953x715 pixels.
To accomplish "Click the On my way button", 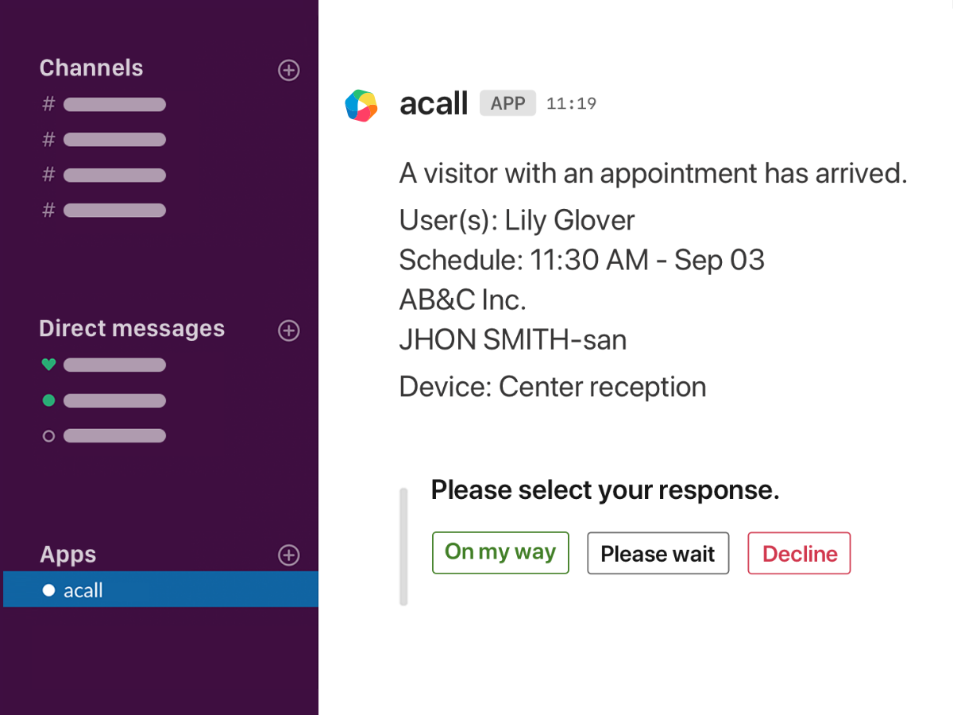I will 500,552.
